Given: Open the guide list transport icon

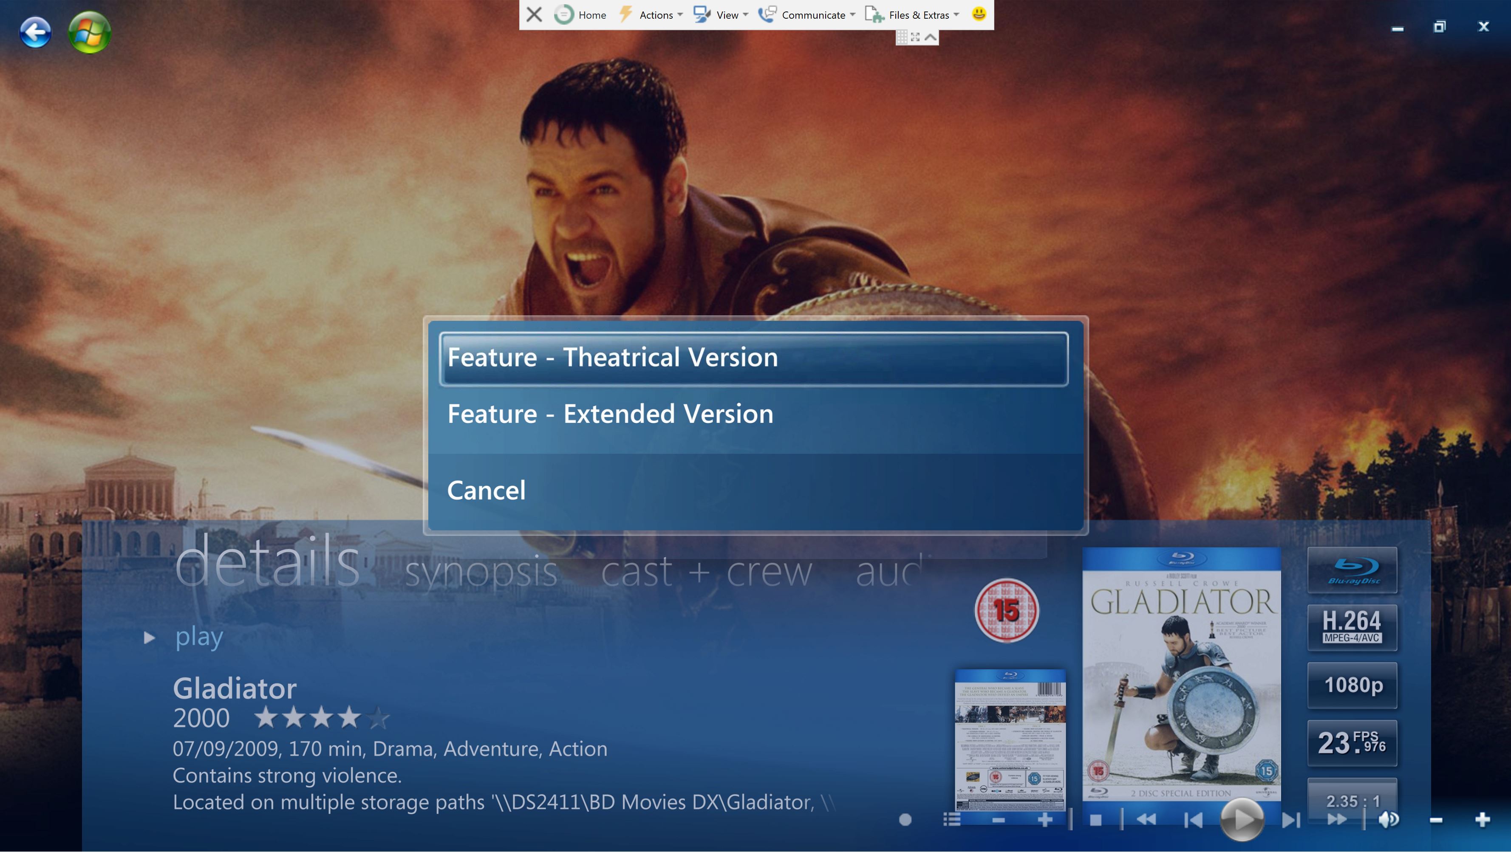Looking at the screenshot, I should point(951,819).
